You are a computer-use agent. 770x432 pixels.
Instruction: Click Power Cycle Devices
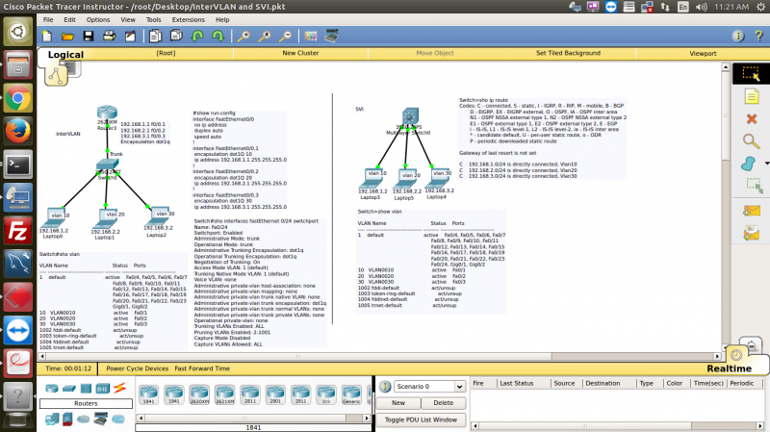137,368
